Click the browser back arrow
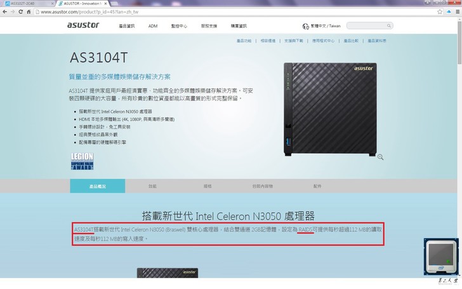This screenshot has height=289, width=462. point(4,12)
